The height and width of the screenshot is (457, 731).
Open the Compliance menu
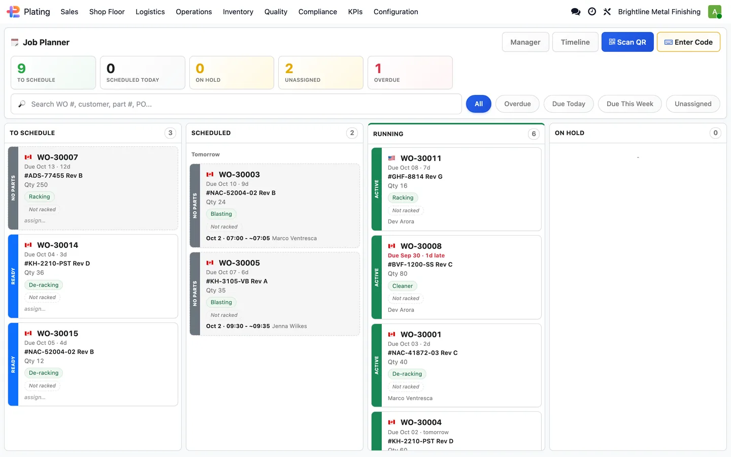coord(318,12)
